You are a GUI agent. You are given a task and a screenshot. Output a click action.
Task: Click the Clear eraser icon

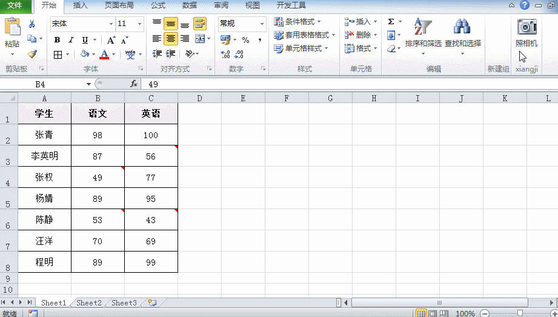pos(391,48)
